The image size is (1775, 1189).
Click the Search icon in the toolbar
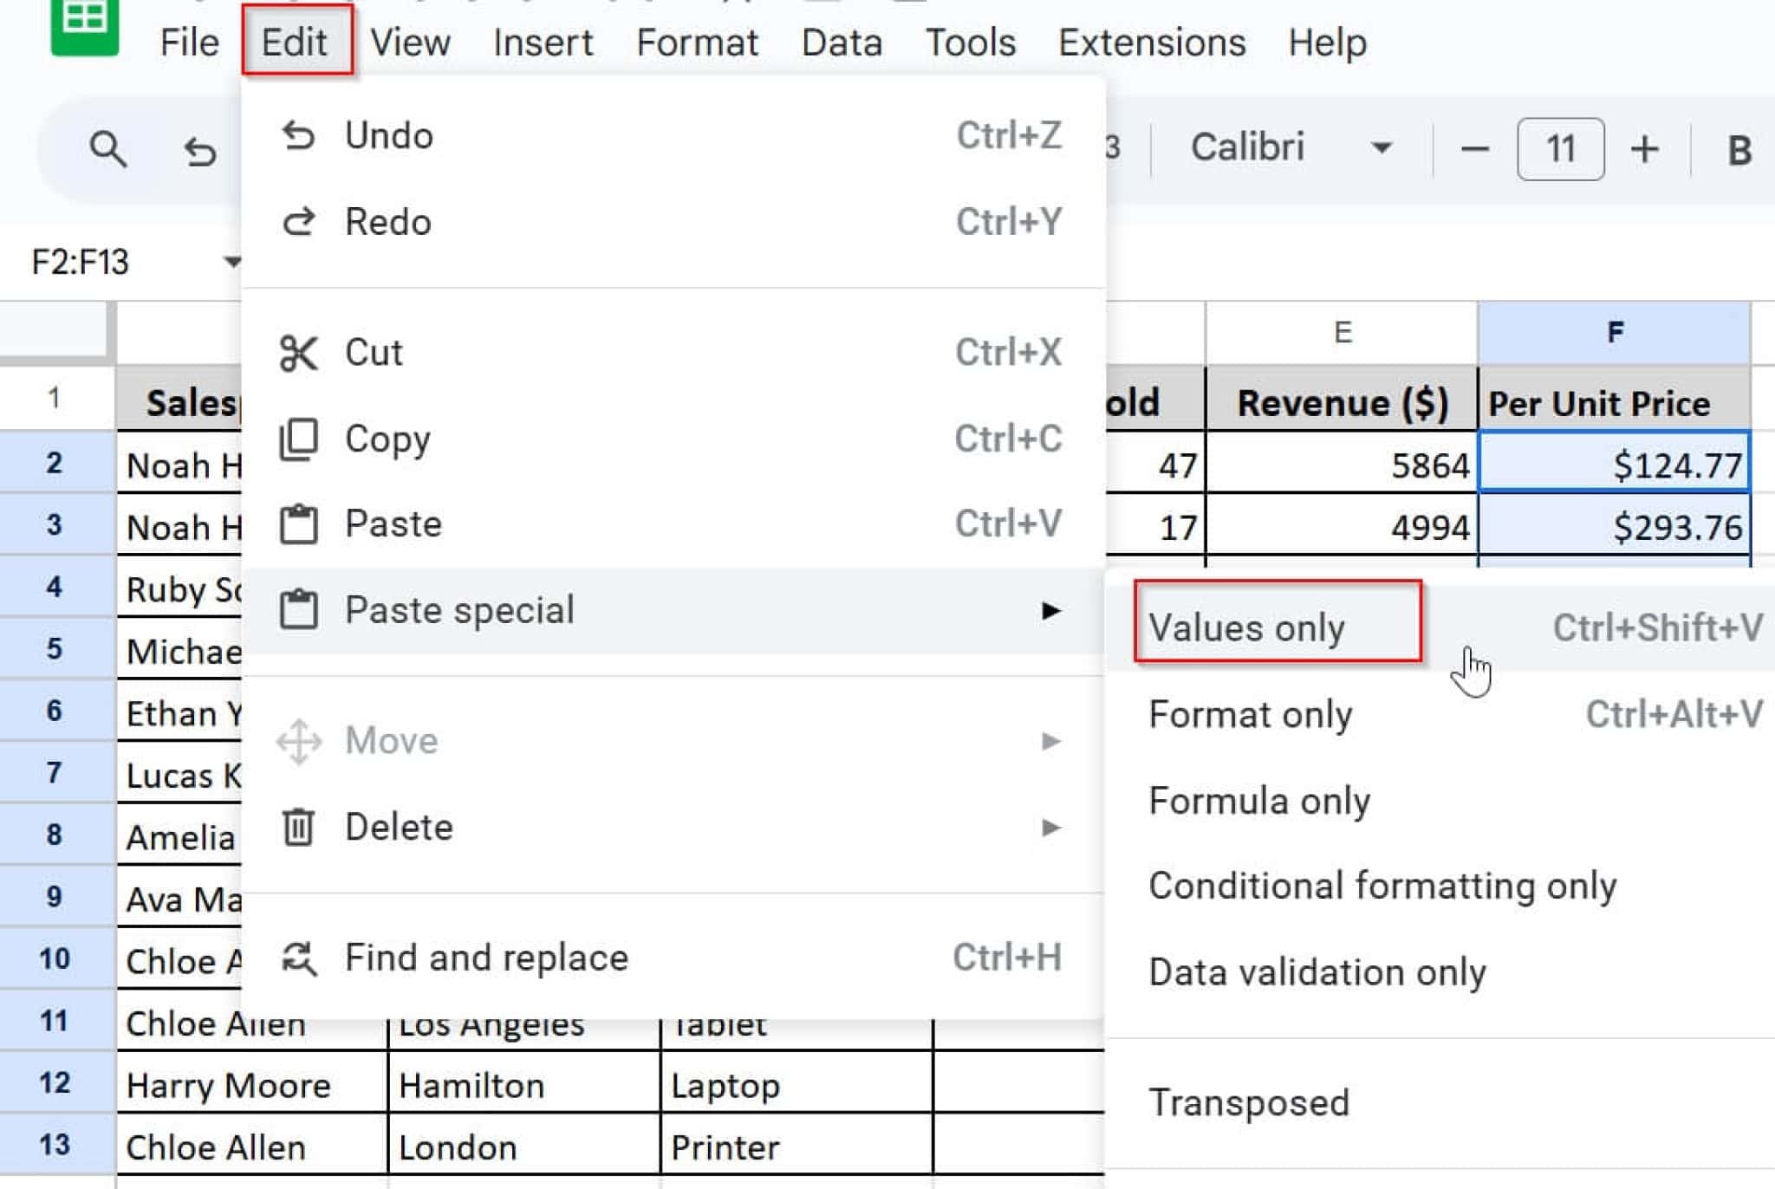pos(107,147)
